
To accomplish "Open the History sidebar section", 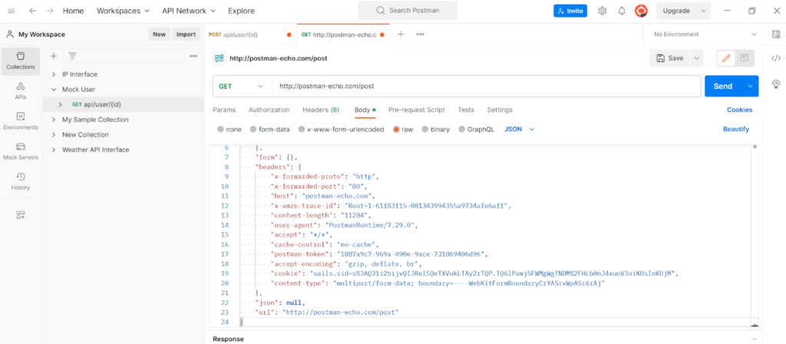I will pos(21,181).
